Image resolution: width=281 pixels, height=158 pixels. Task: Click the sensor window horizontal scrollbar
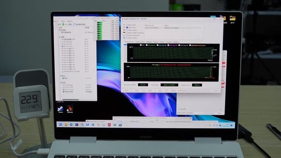[x=71, y=100]
